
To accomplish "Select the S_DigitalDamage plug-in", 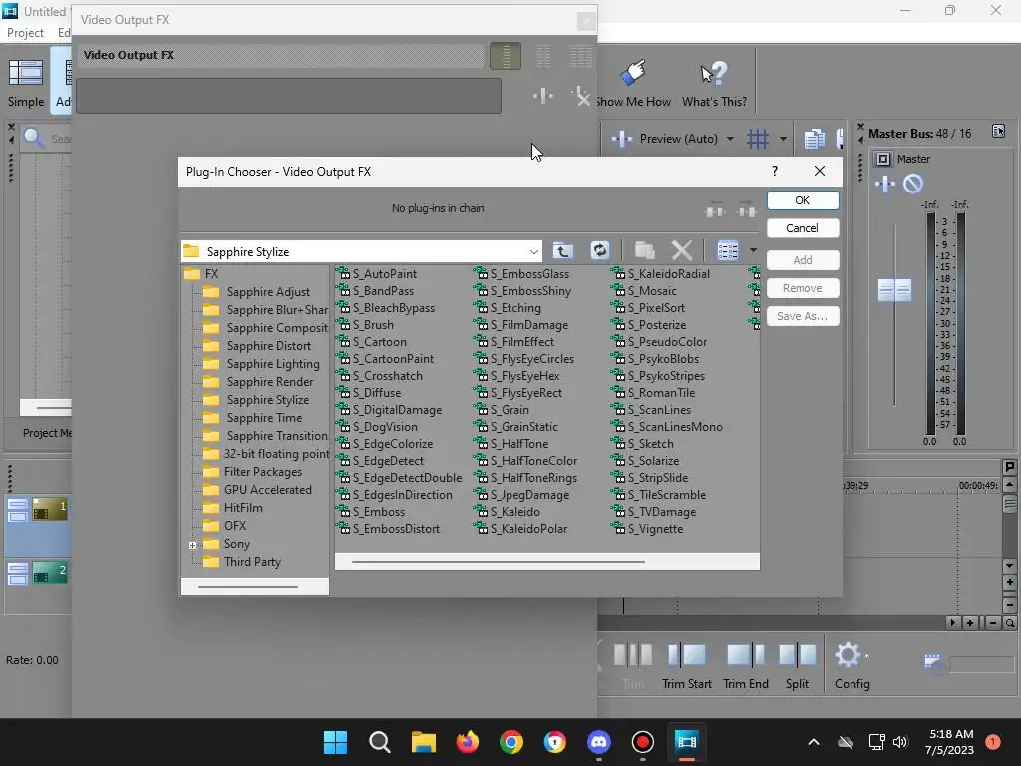I will click(397, 410).
